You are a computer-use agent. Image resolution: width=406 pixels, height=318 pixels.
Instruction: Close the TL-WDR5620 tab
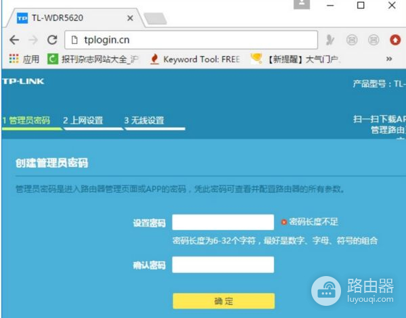tap(130, 18)
